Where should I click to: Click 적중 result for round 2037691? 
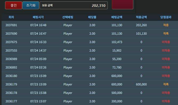(x=166, y=25)
